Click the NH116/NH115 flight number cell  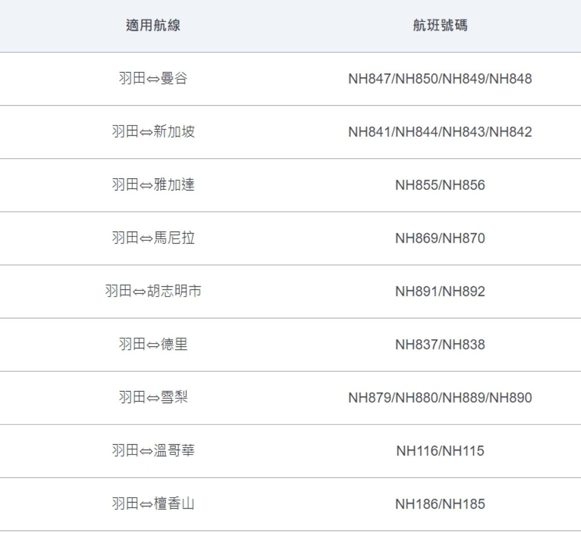pos(440,451)
